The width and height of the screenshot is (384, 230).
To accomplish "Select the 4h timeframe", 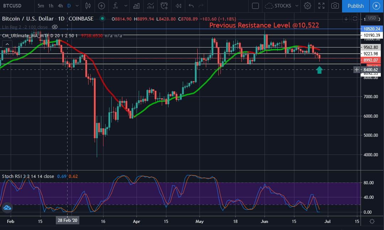I will click(x=60, y=6).
